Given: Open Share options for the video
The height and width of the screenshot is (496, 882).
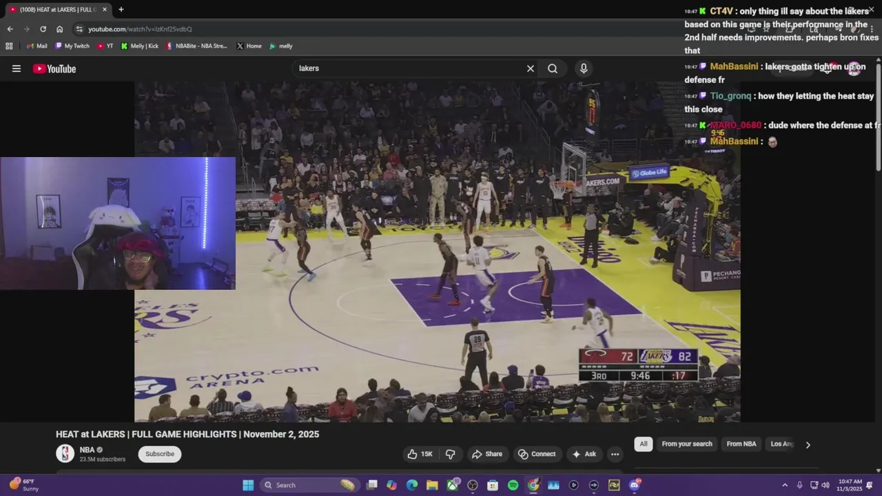Looking at the screenshot, I should pos(486,454).
